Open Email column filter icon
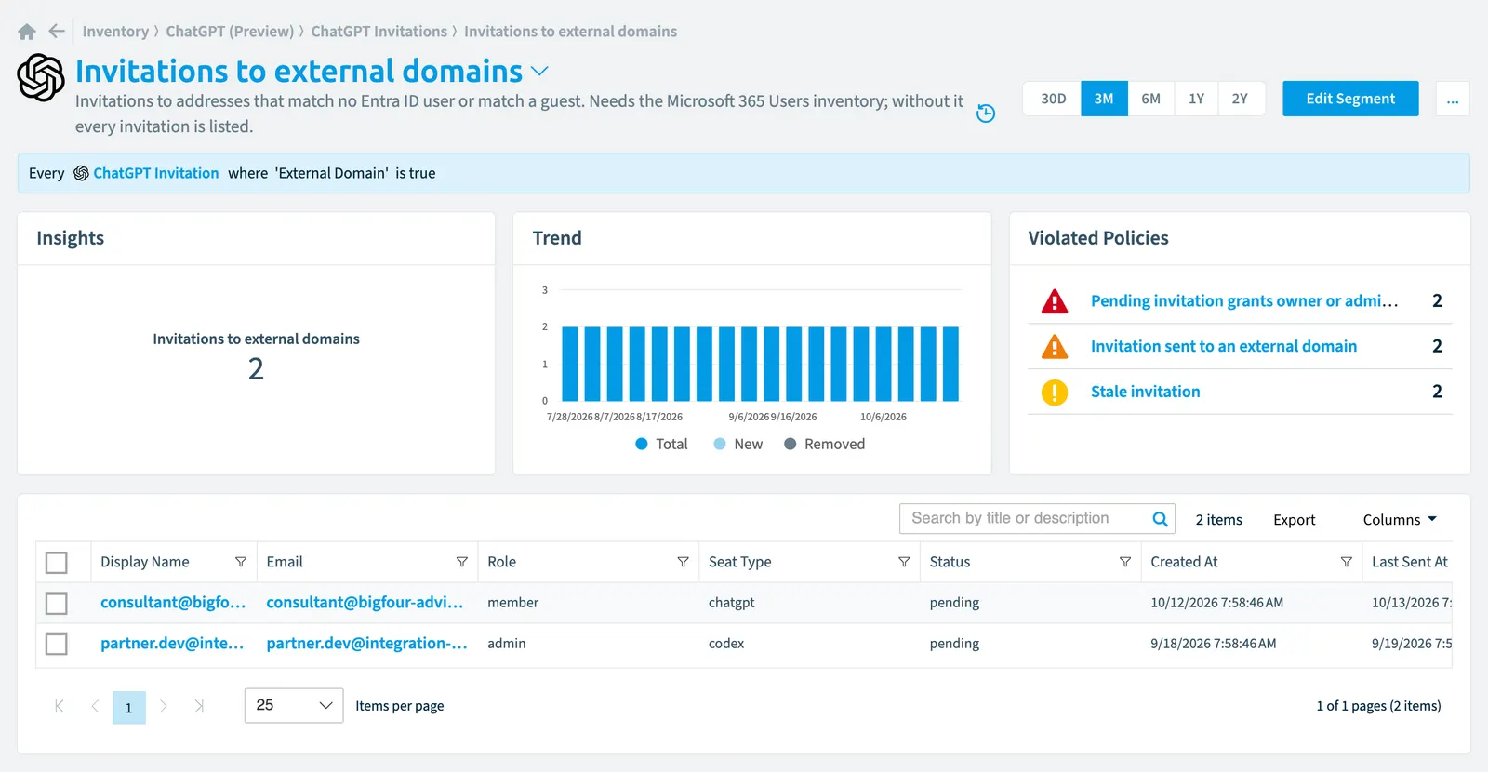The height and width of the screenshot is (772, 1488). [x=461, y=562]
